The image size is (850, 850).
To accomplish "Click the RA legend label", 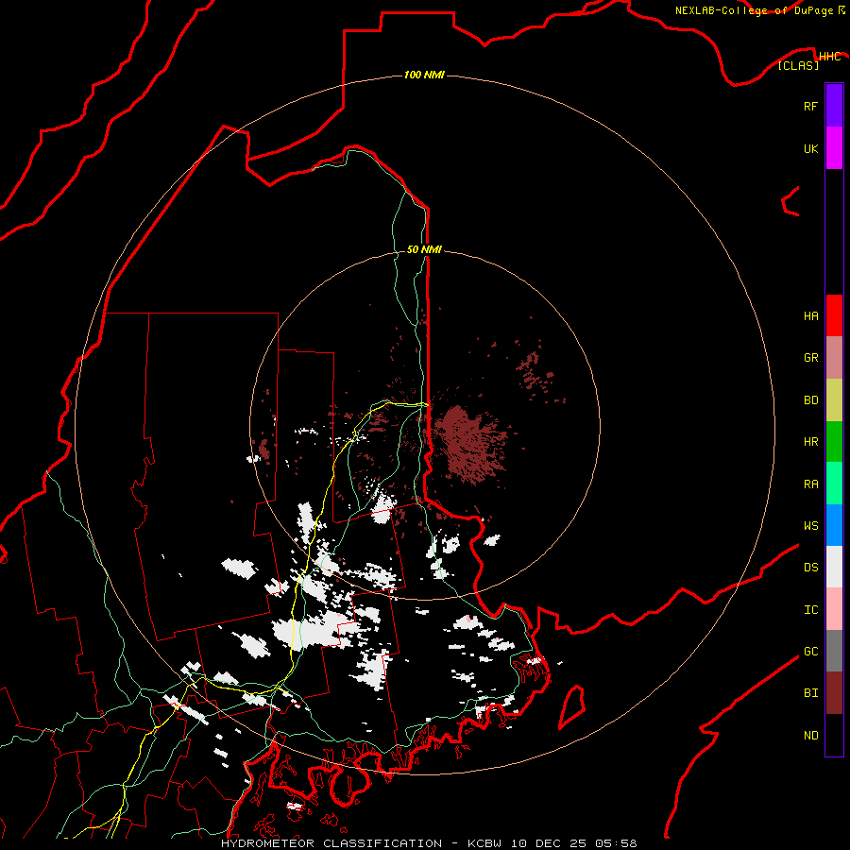I will tap(810, 484).
